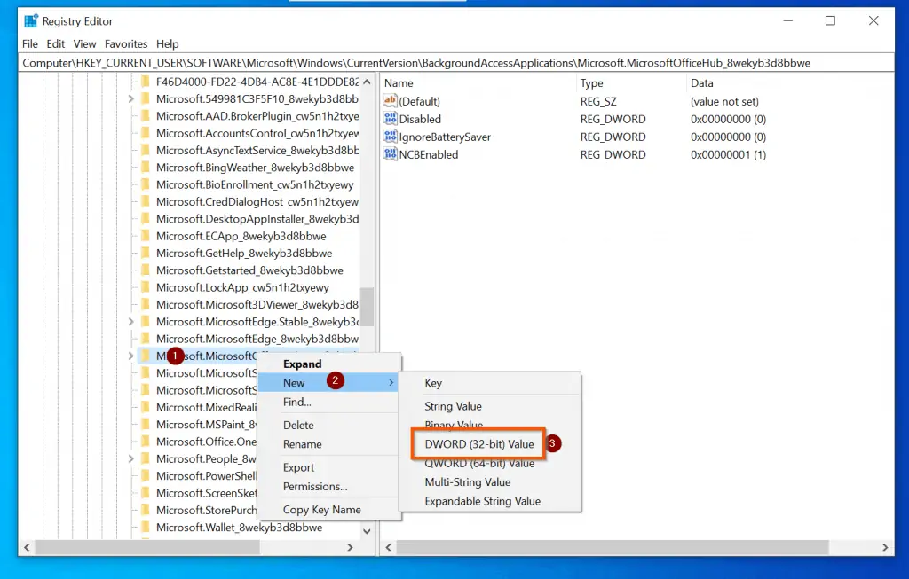Click folder icon of Microsoft.GetHelp key

(146, 254)
